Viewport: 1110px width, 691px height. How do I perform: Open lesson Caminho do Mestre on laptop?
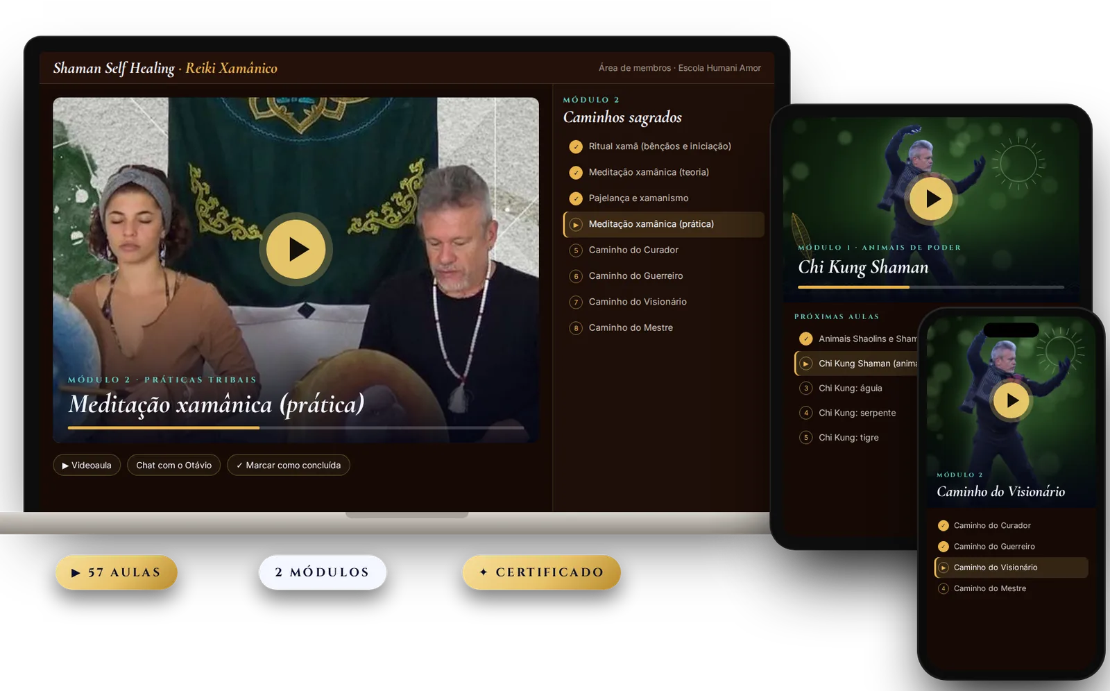[663, 327]
